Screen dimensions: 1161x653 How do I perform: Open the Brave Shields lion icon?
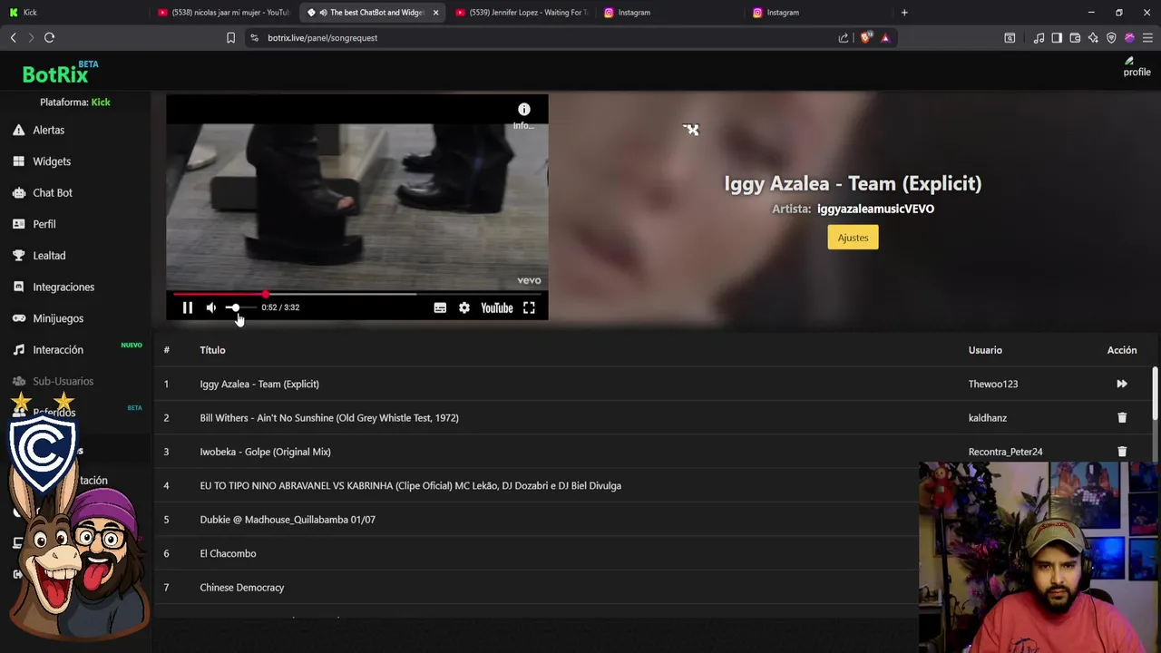pos(865,38)
